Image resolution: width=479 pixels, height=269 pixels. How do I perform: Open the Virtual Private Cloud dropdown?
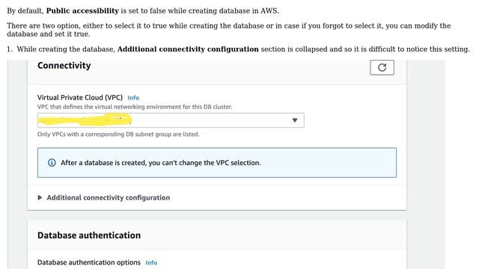(171, 120)
